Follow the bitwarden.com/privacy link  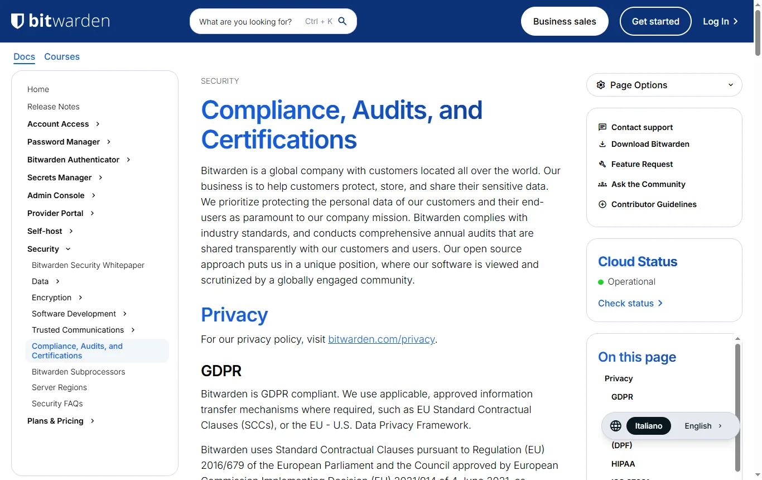coord(382,339)
